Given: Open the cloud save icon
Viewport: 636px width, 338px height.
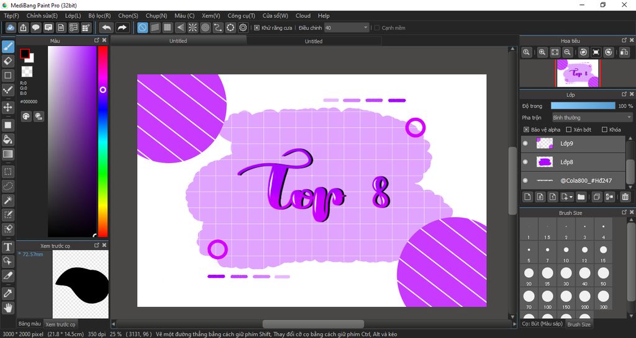Looking at the screenshot, I should click(x=11, y=27).
